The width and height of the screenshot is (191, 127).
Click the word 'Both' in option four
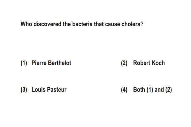(139, 90)
